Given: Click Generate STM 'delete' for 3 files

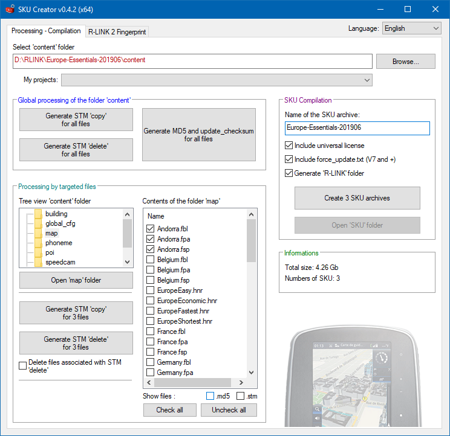Looking at the screenshot, I should [76, 343].
